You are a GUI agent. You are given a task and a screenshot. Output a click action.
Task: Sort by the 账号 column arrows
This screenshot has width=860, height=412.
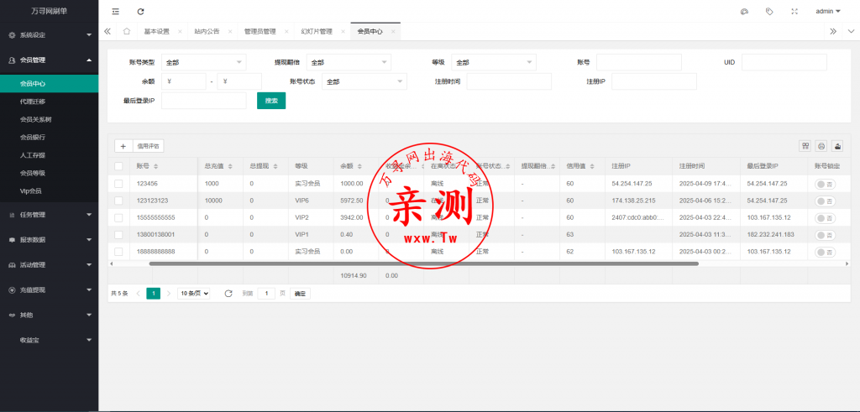(x=155, y=166)
